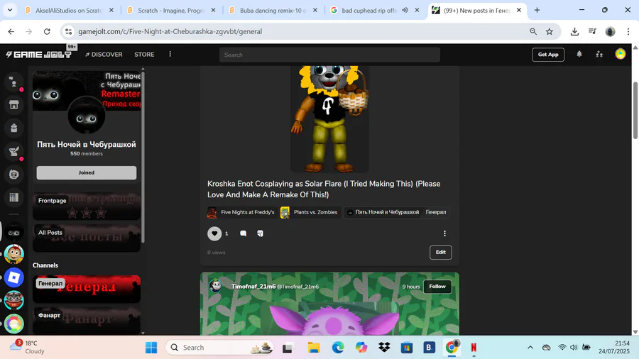Open the page zoom icon in address bar
The width and height of the screenshot is (639, 359).
533,31
